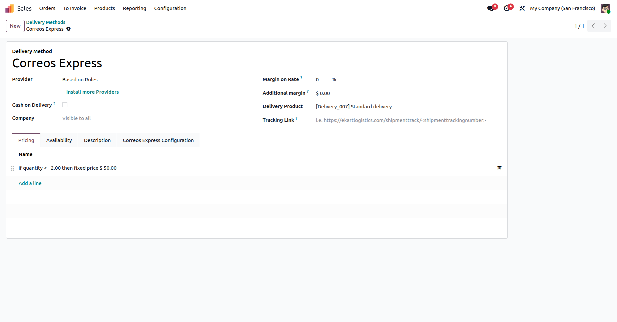
Task: Open the Orders menu
Action: click(x=47, y=8)
